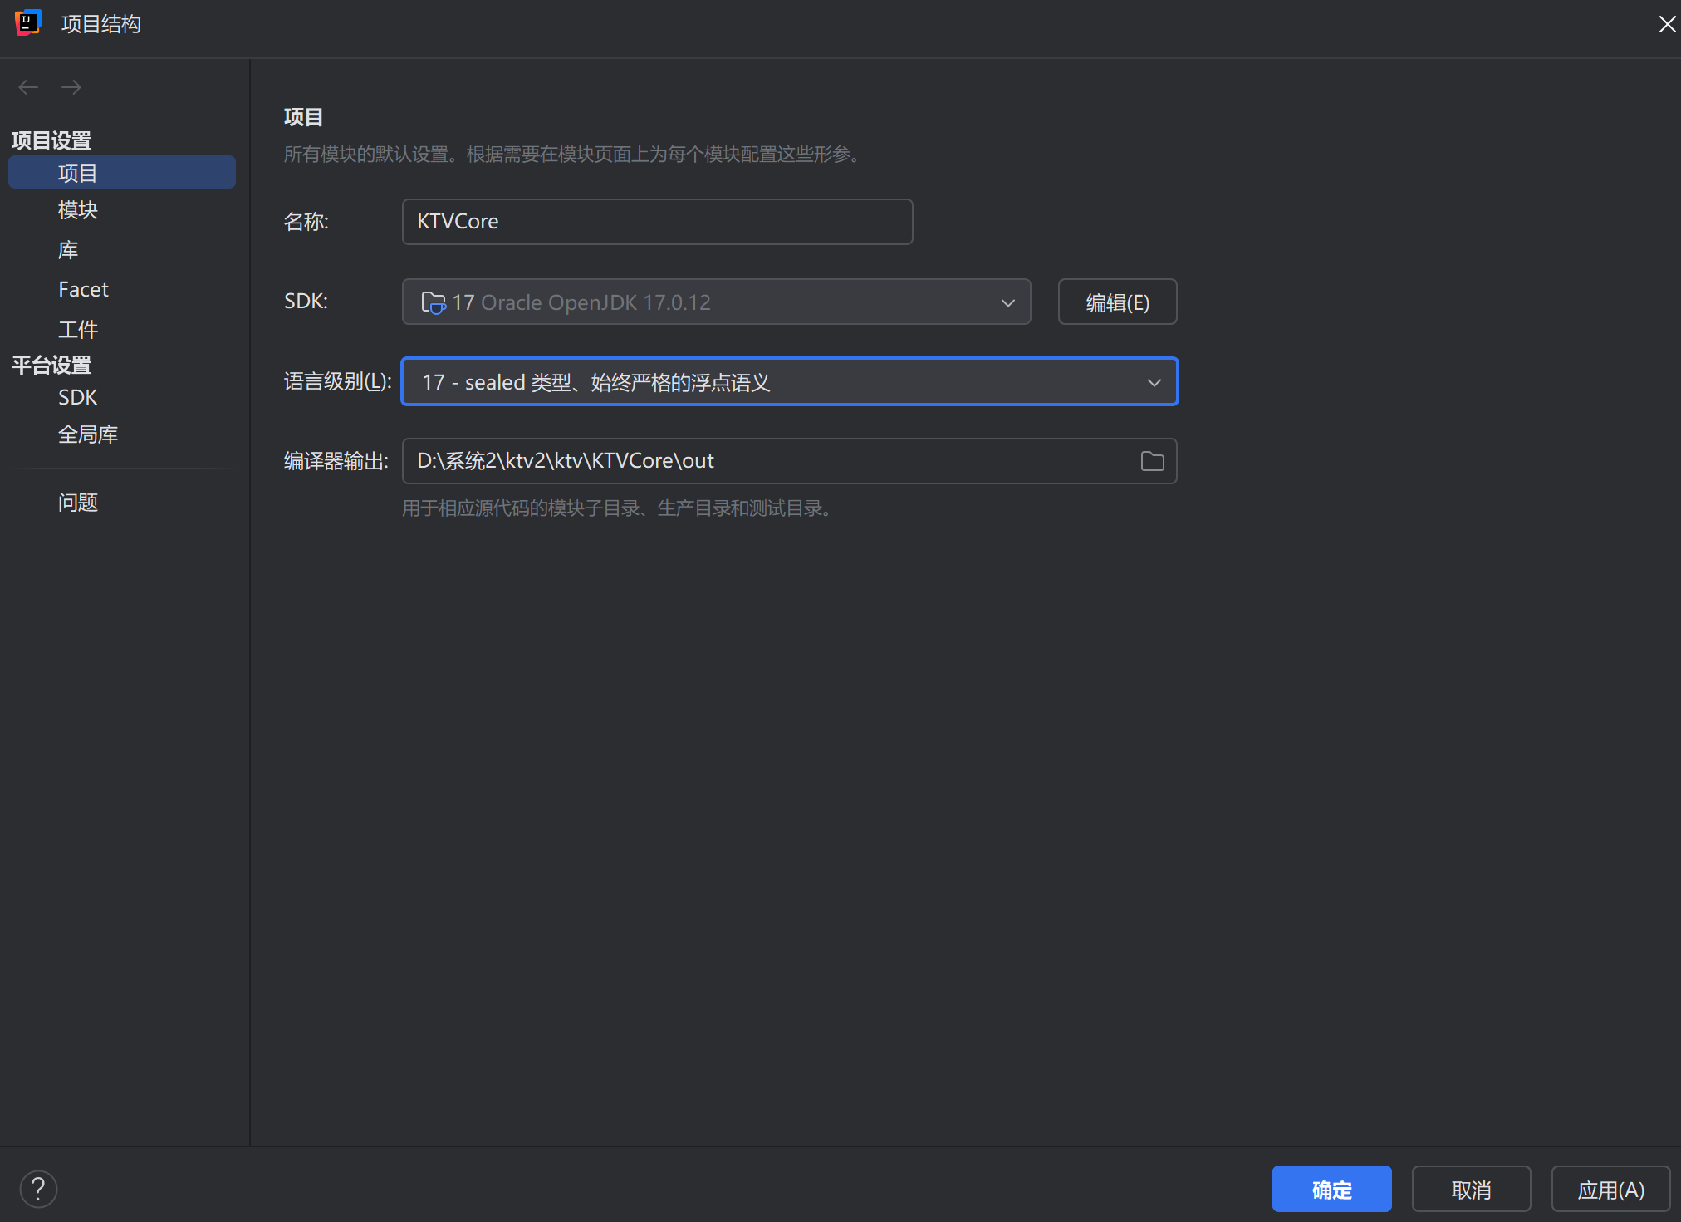Select 库 in the sidebar
Image resolution: width=1681 pixels, height=1222 pixels.
click(x=68, y=250)
